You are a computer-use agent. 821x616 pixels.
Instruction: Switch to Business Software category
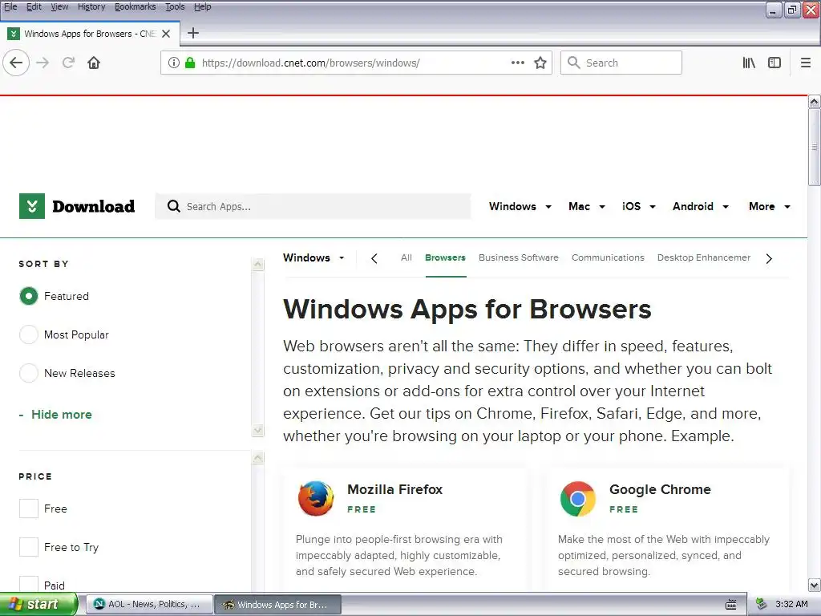click(519, 257)
